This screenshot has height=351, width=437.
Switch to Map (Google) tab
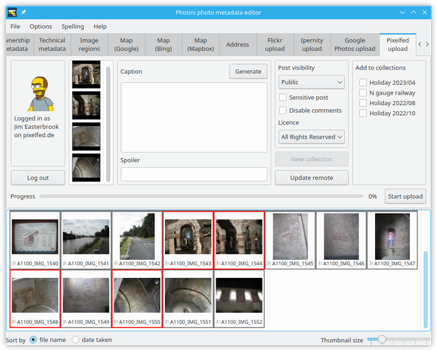pos(126,45)
